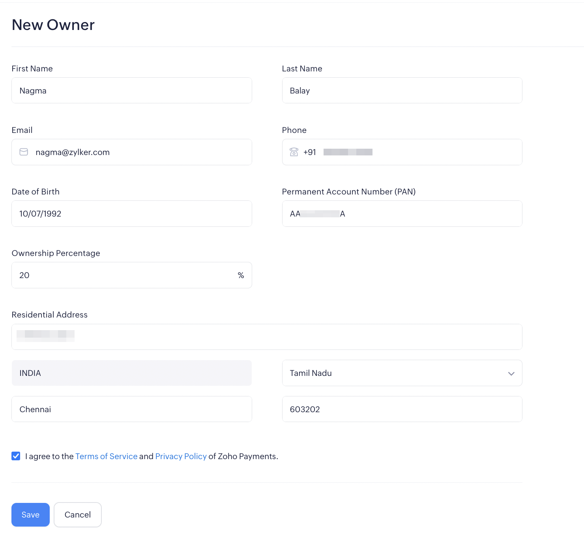
Task: Toggle the Terms of Service agreement checkbox
Action: pos(16,456)
